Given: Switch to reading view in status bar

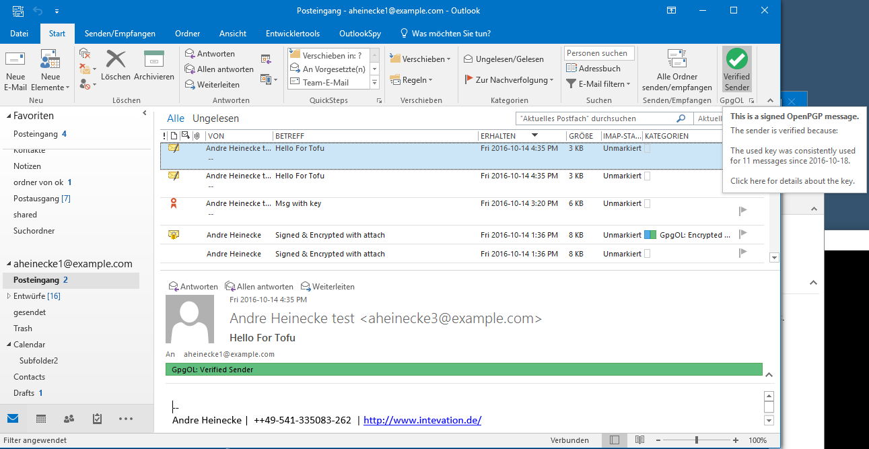Looking at the screenshot, I should point(639,440).
